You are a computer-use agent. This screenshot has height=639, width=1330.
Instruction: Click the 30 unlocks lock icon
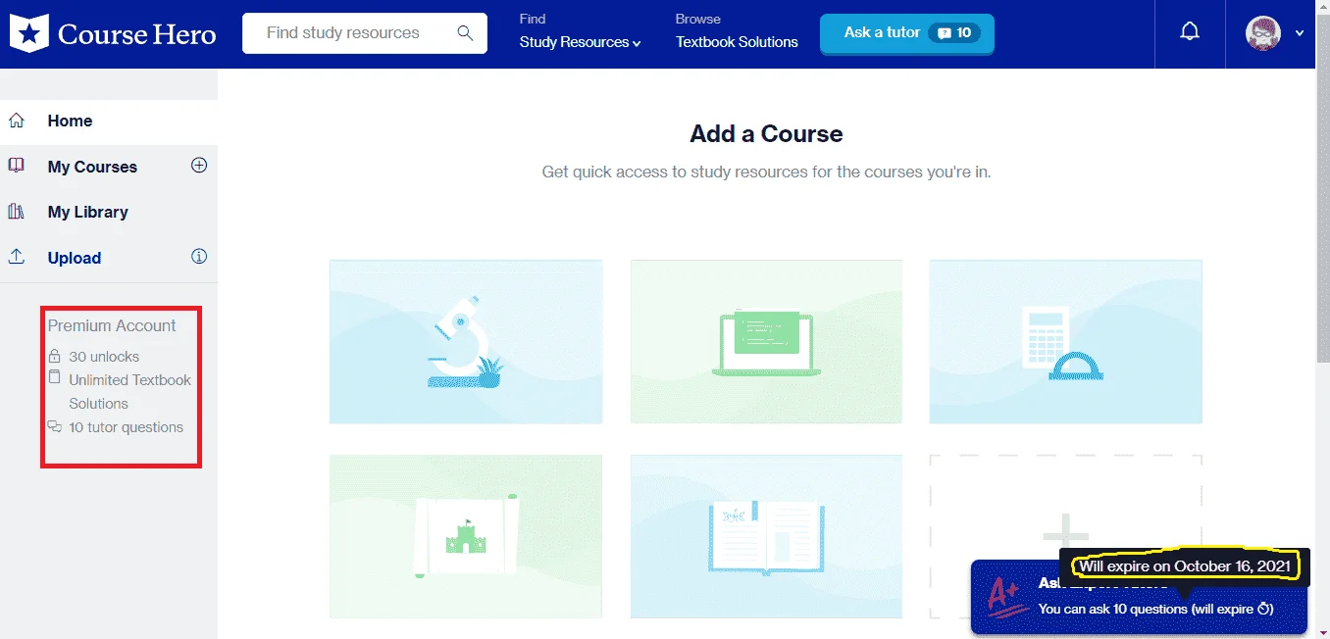(55, 356)
